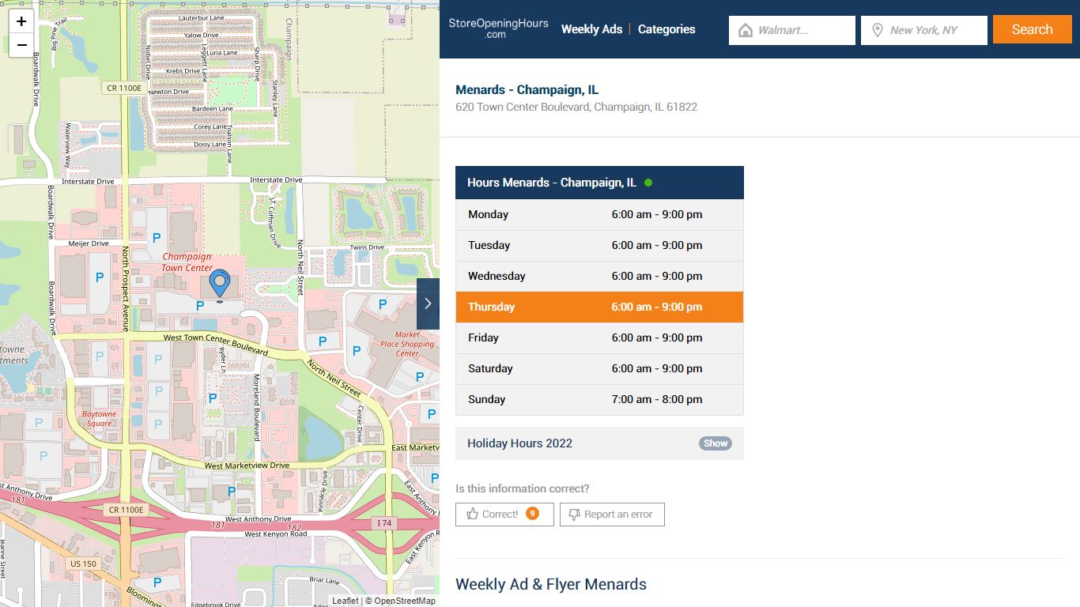The image size is (1080, 607).
Task: Click the Champaign Town Center map label
Action: [187, 262]
